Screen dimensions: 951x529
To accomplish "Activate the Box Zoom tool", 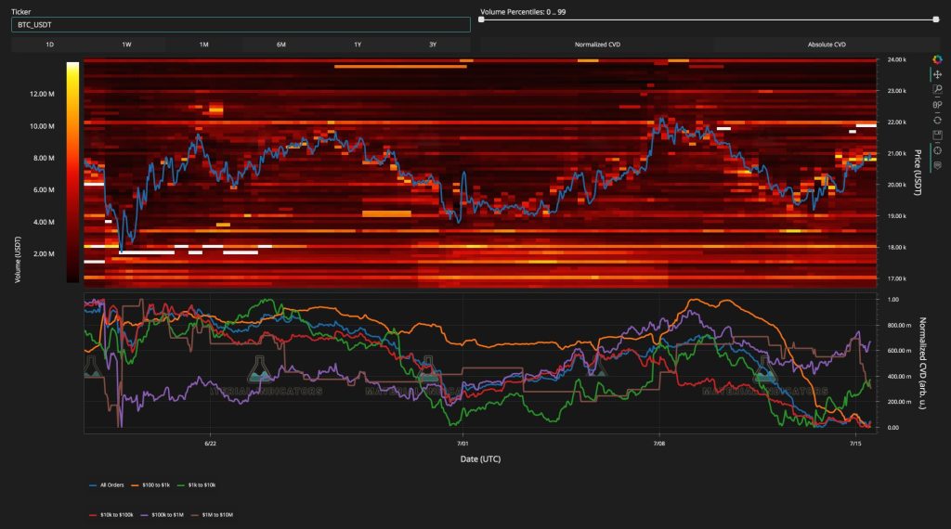I will point(937,89).
